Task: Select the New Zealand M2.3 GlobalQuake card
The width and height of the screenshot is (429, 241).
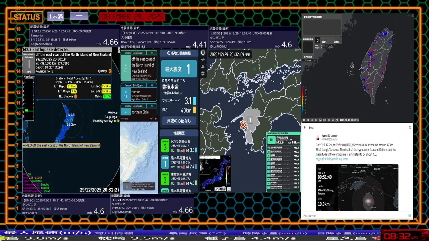Action: point(139,66)
